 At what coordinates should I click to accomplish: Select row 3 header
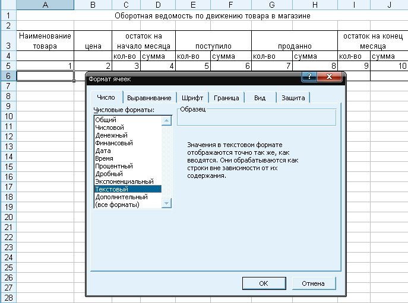[x=8, y=40]
